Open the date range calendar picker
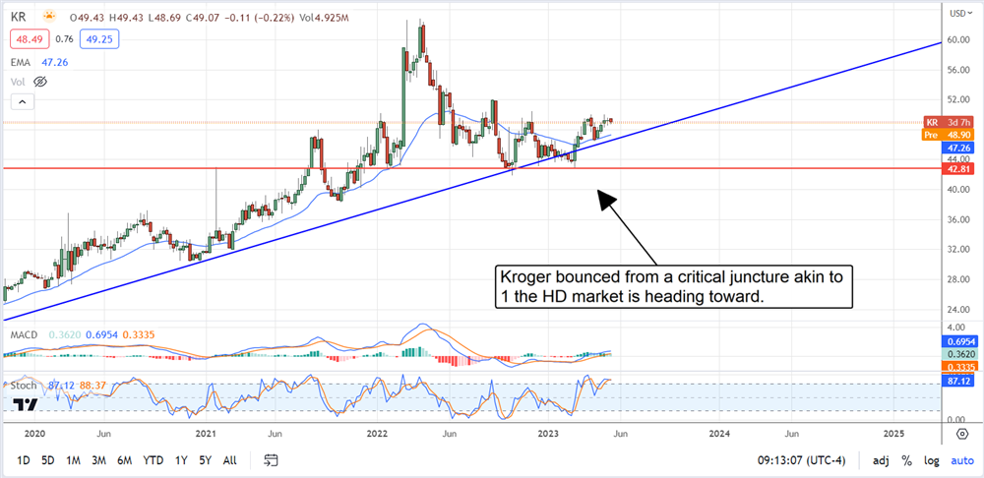Viewport: 984px width, 478px height. coord(271,460)
